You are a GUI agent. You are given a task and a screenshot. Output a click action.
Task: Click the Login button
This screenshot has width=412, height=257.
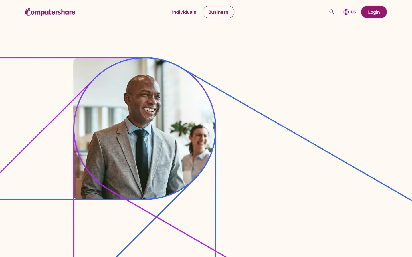point(374,12)
